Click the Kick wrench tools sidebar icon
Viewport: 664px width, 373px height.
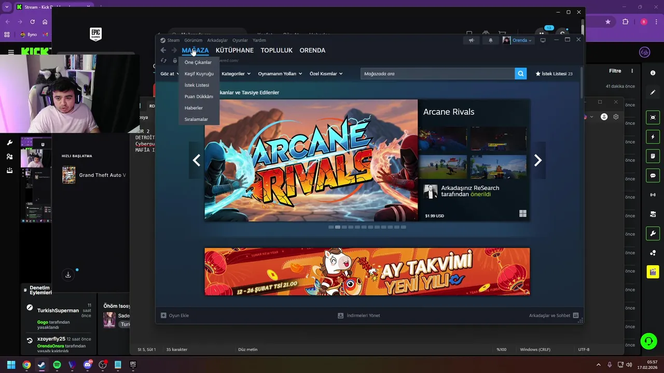(x=653, y=234)
